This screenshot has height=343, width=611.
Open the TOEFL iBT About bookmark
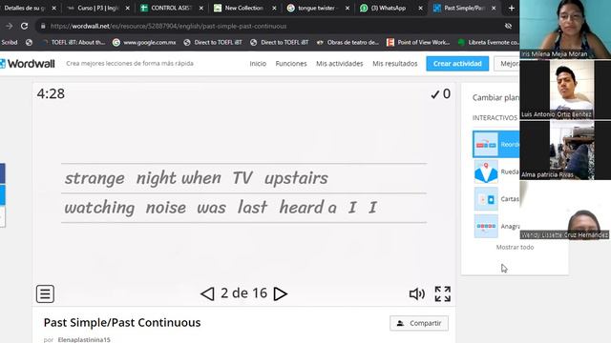point(74,42)
